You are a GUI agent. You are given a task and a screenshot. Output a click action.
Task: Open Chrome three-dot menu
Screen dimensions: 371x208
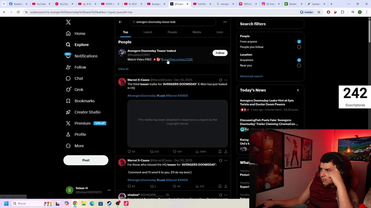coord(367,12)
